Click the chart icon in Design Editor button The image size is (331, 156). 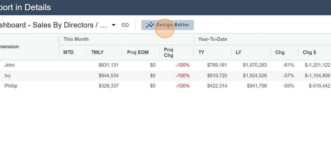[150, 25]
